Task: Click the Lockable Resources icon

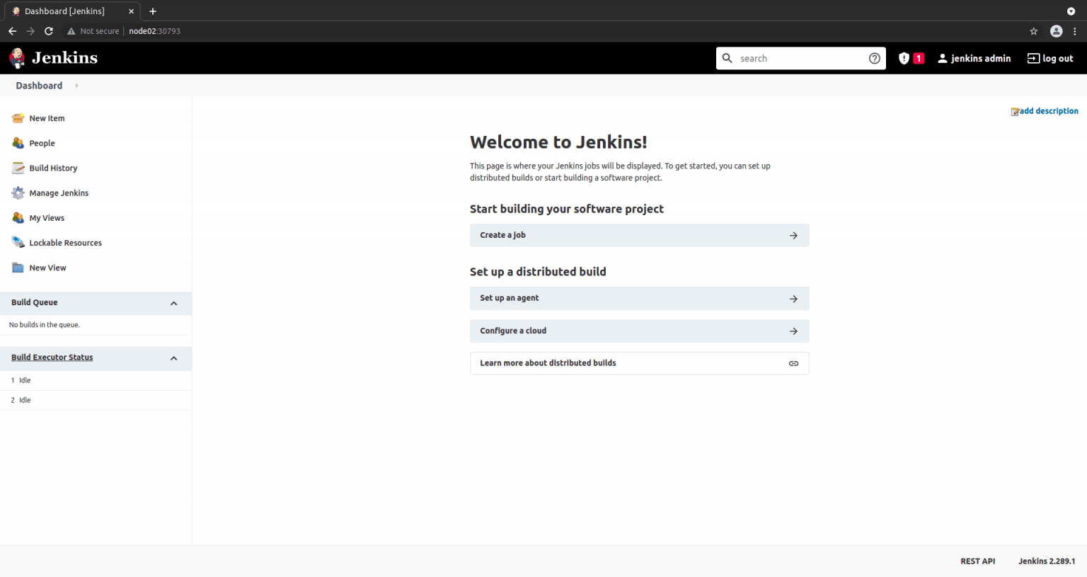Action: (x=18, y=242)
